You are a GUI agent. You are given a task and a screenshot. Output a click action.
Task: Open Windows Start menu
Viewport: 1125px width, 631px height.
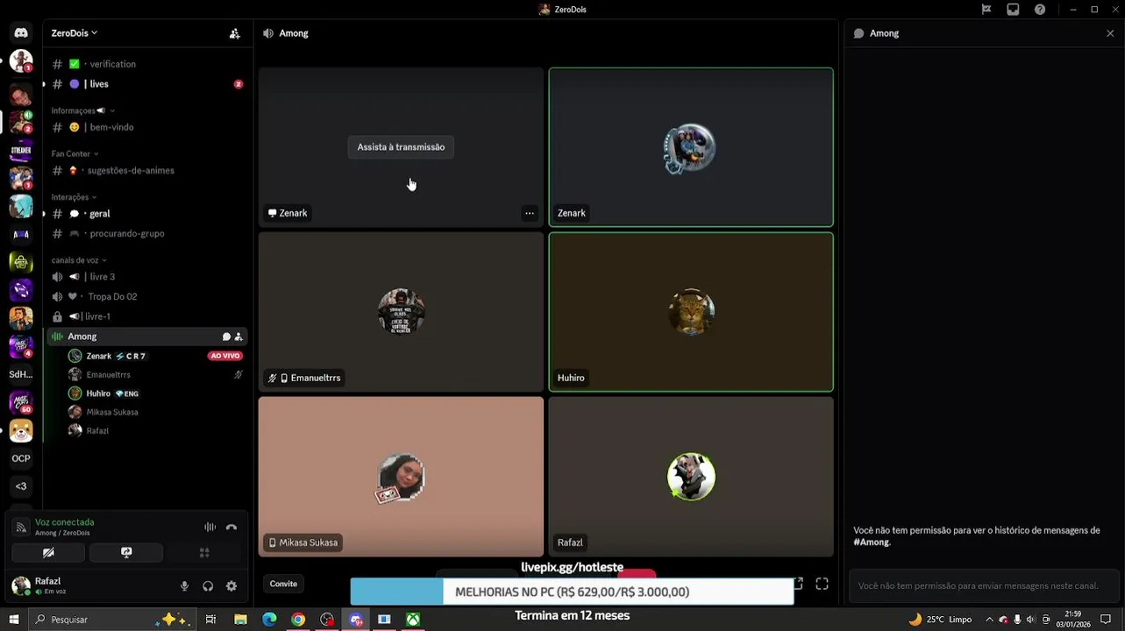click(14, 620)
